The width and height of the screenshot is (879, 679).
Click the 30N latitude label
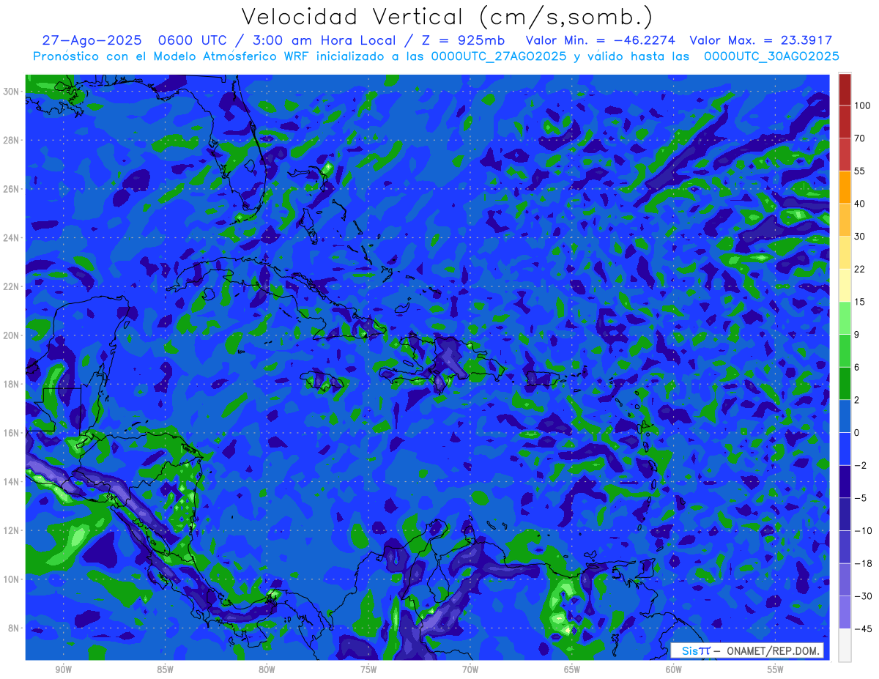click(x=12, y=92)
